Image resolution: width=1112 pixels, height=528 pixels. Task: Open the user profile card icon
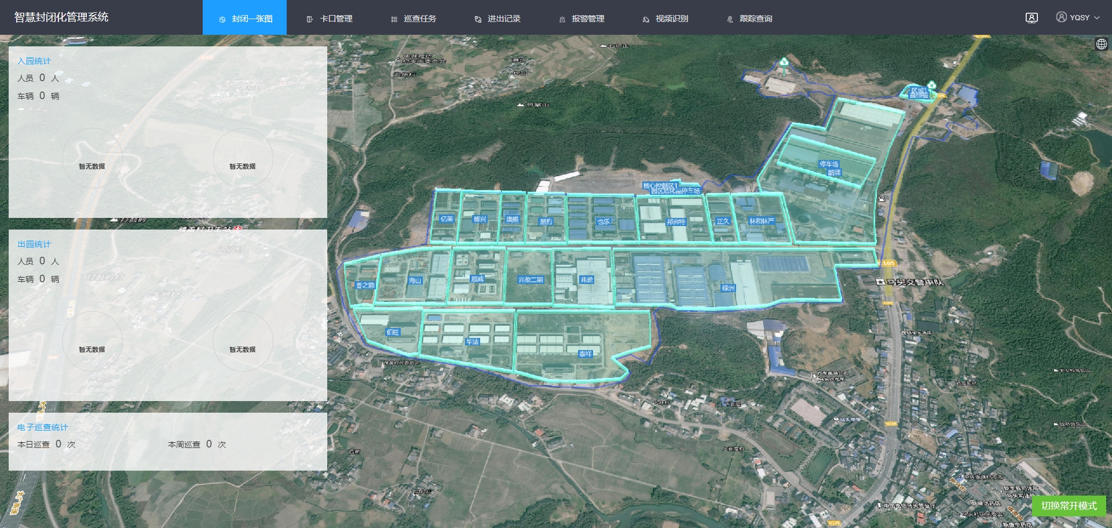(x=1031, y=18)
